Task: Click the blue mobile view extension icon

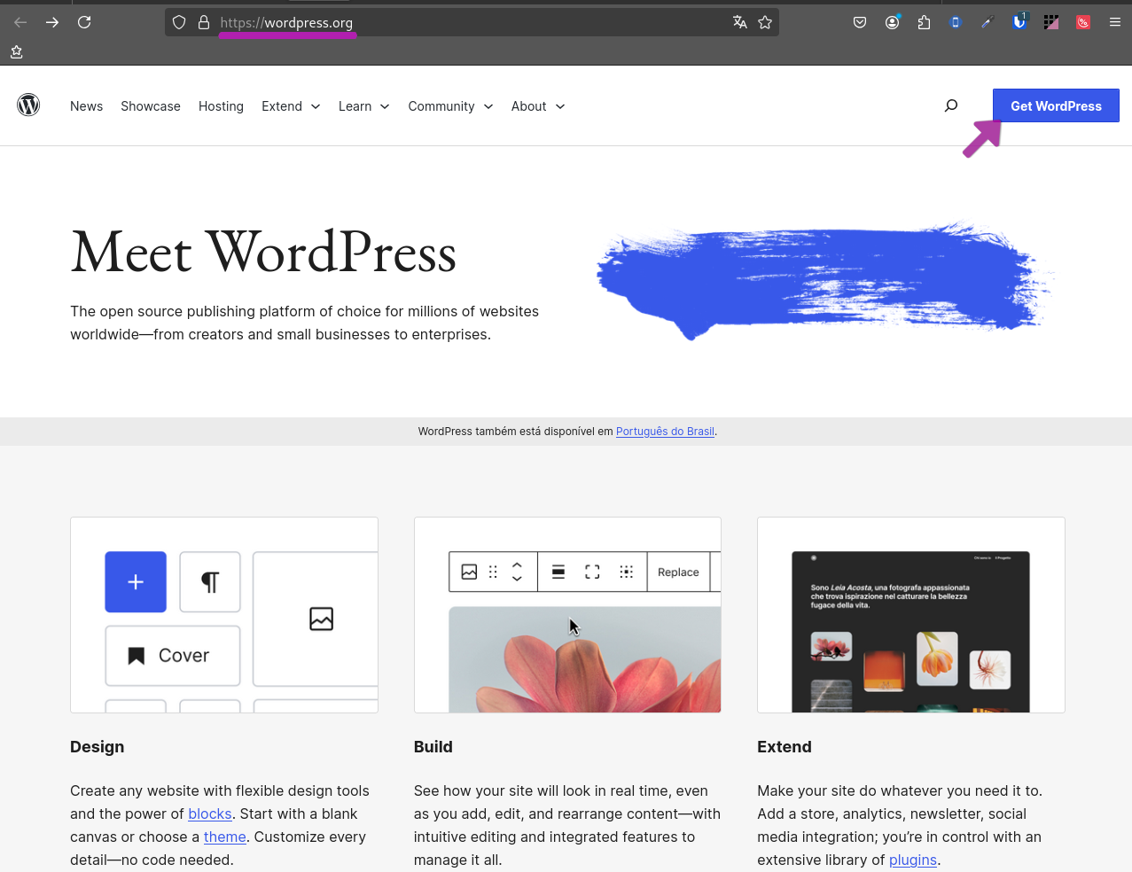Action: (956, 22)
